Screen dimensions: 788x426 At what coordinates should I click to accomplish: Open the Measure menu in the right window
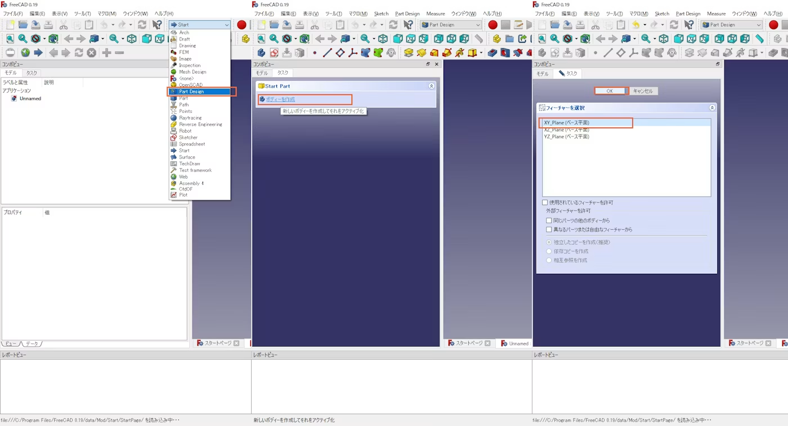716,13
